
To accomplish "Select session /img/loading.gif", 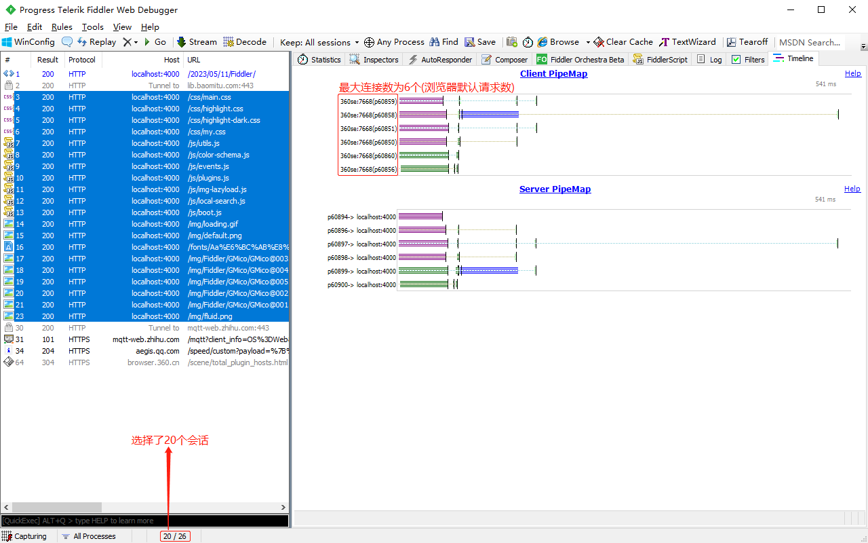I will [145, 224].
